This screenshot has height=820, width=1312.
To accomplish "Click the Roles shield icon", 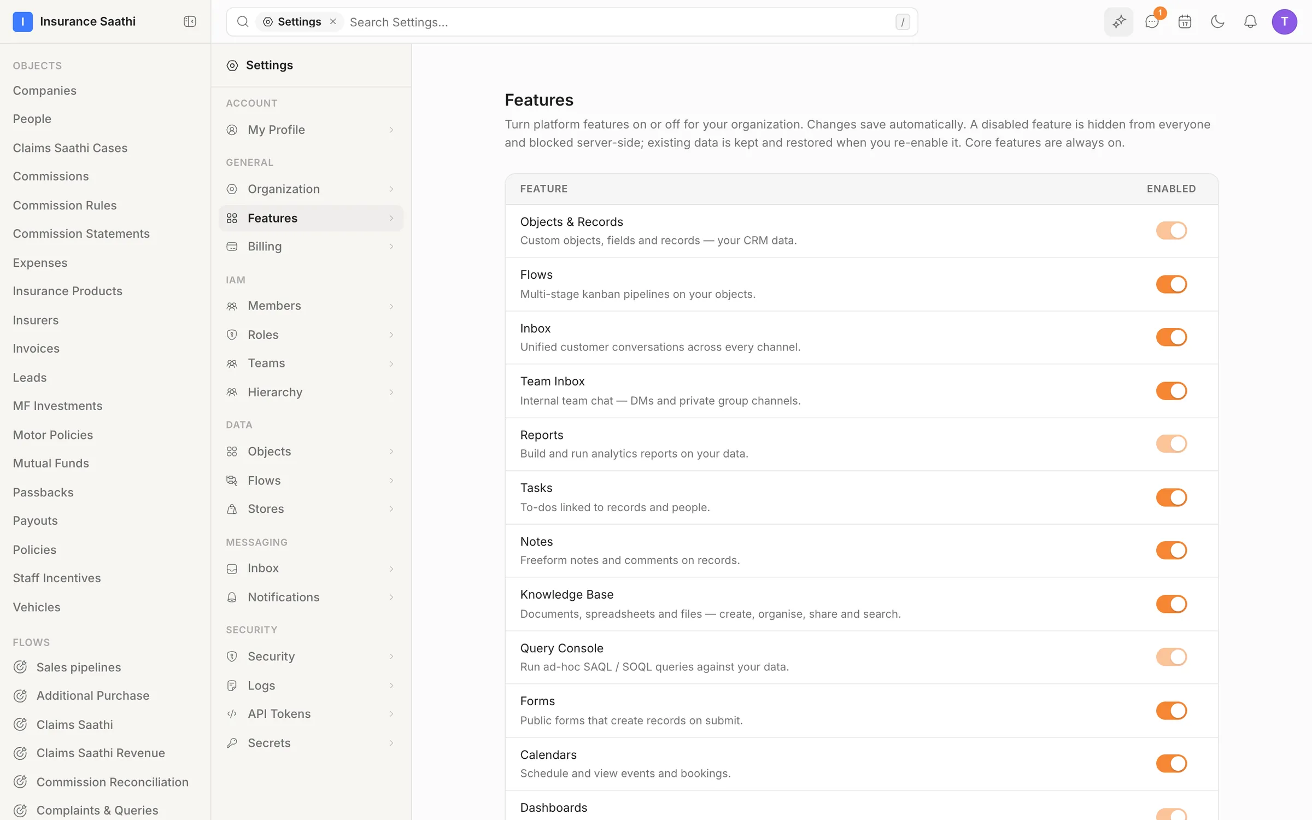I will coord(232,335).
